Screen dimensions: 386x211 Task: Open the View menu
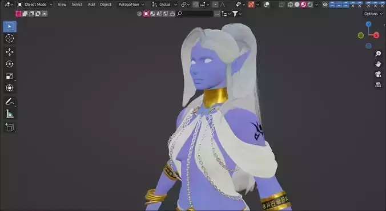coord(62,5)
